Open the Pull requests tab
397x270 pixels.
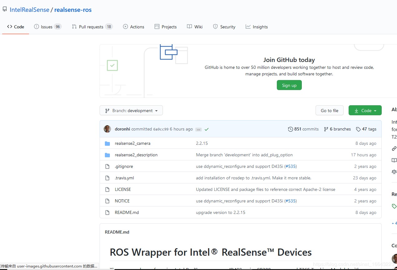click(x=92, y=26)
